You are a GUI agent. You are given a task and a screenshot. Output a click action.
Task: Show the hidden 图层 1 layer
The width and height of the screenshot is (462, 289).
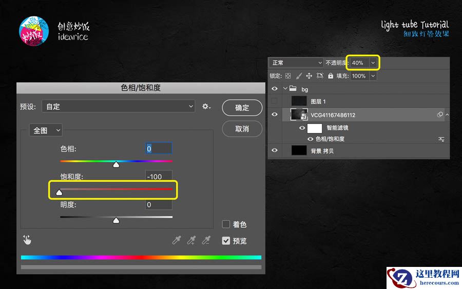274,101
